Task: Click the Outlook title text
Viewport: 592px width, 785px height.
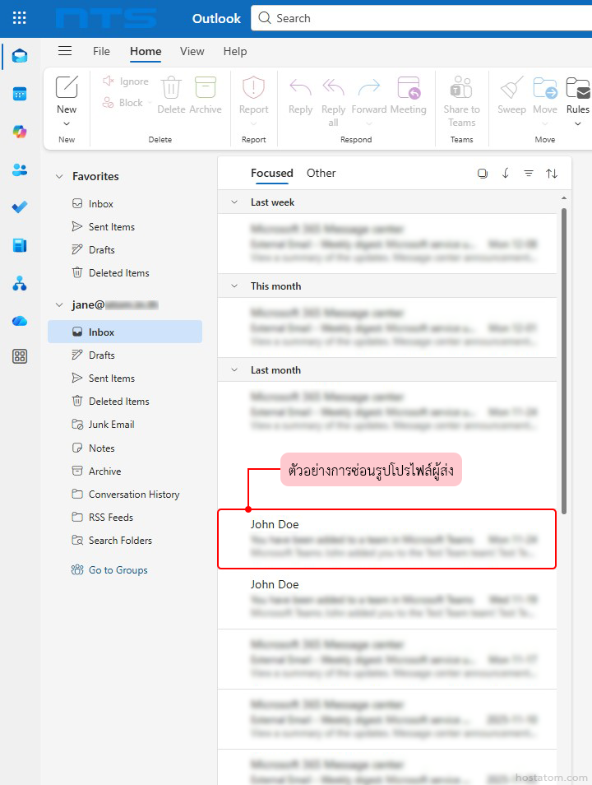Action: 216,19
